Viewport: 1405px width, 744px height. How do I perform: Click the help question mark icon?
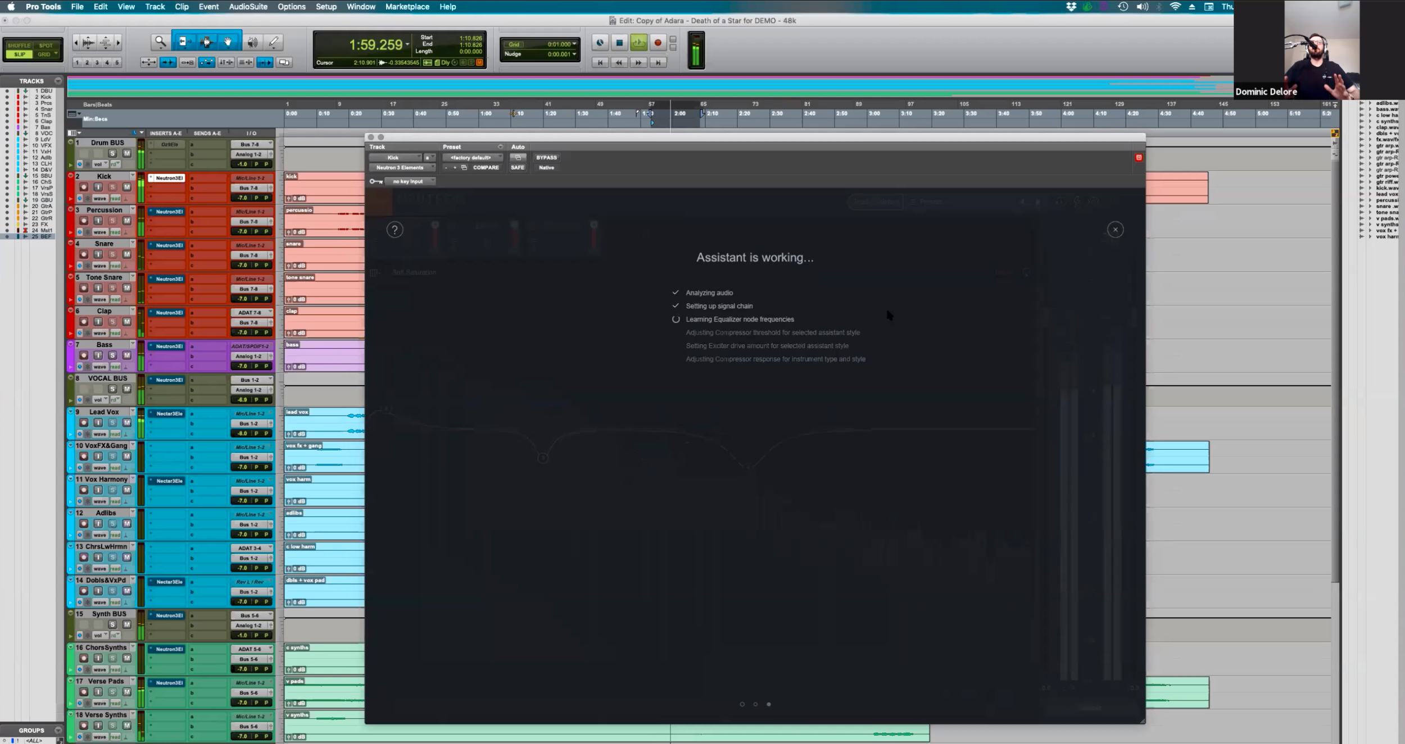pyautogui.click(x=395, y=230)
